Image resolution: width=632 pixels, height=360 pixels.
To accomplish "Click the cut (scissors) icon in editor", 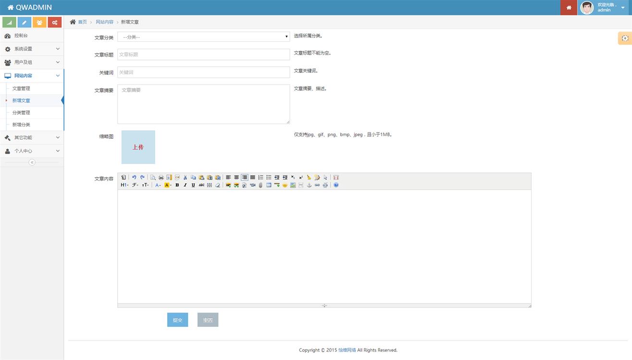I will 185,177.
